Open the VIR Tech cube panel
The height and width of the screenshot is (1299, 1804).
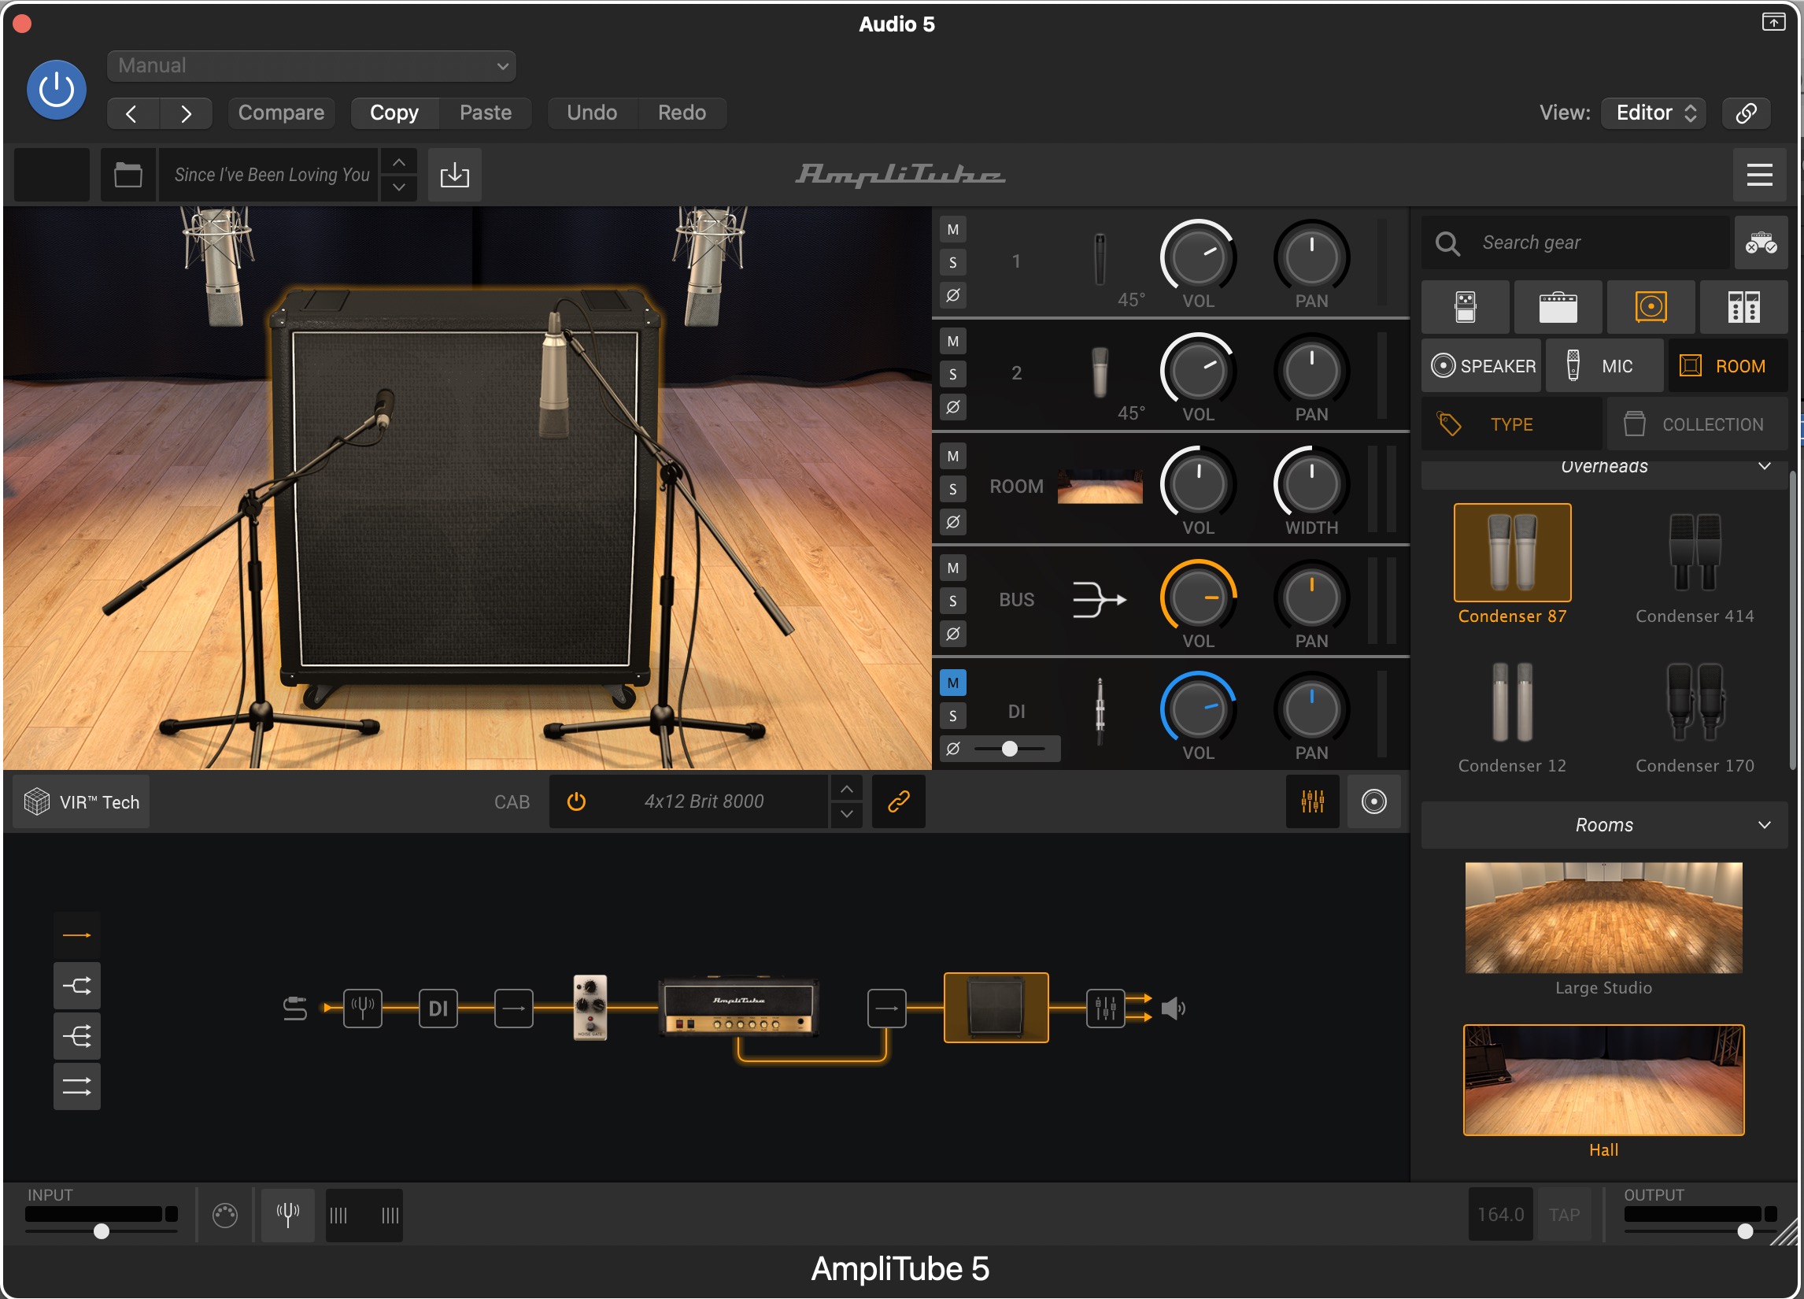(x=81, y=801)
